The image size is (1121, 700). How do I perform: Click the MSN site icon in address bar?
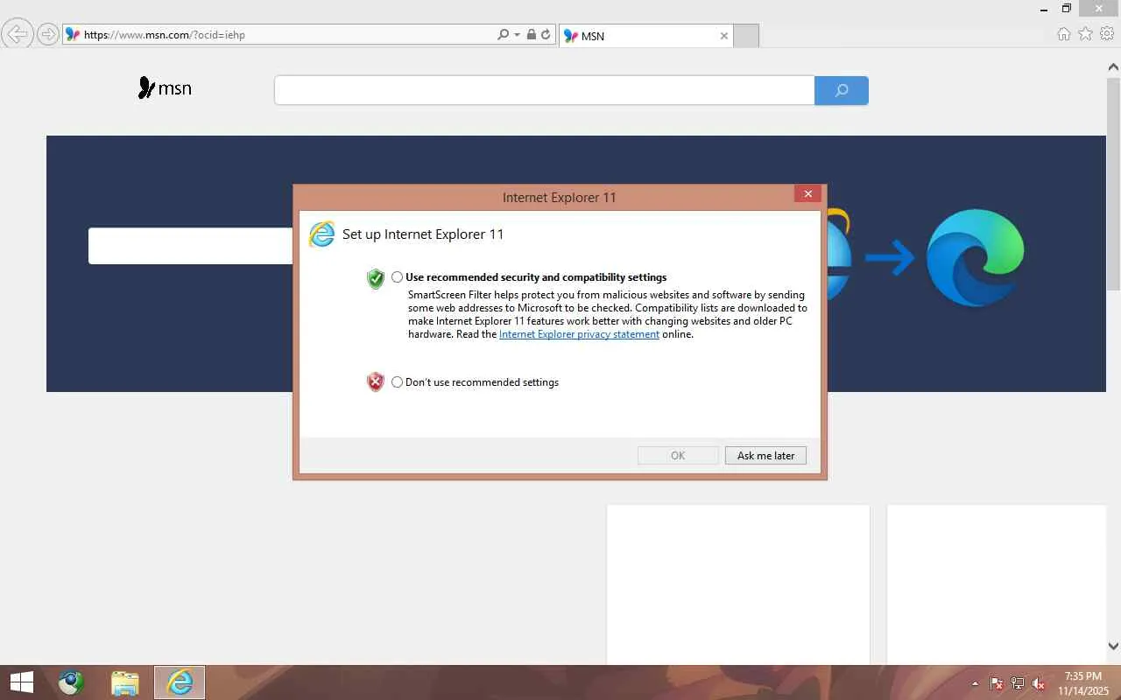74,35
